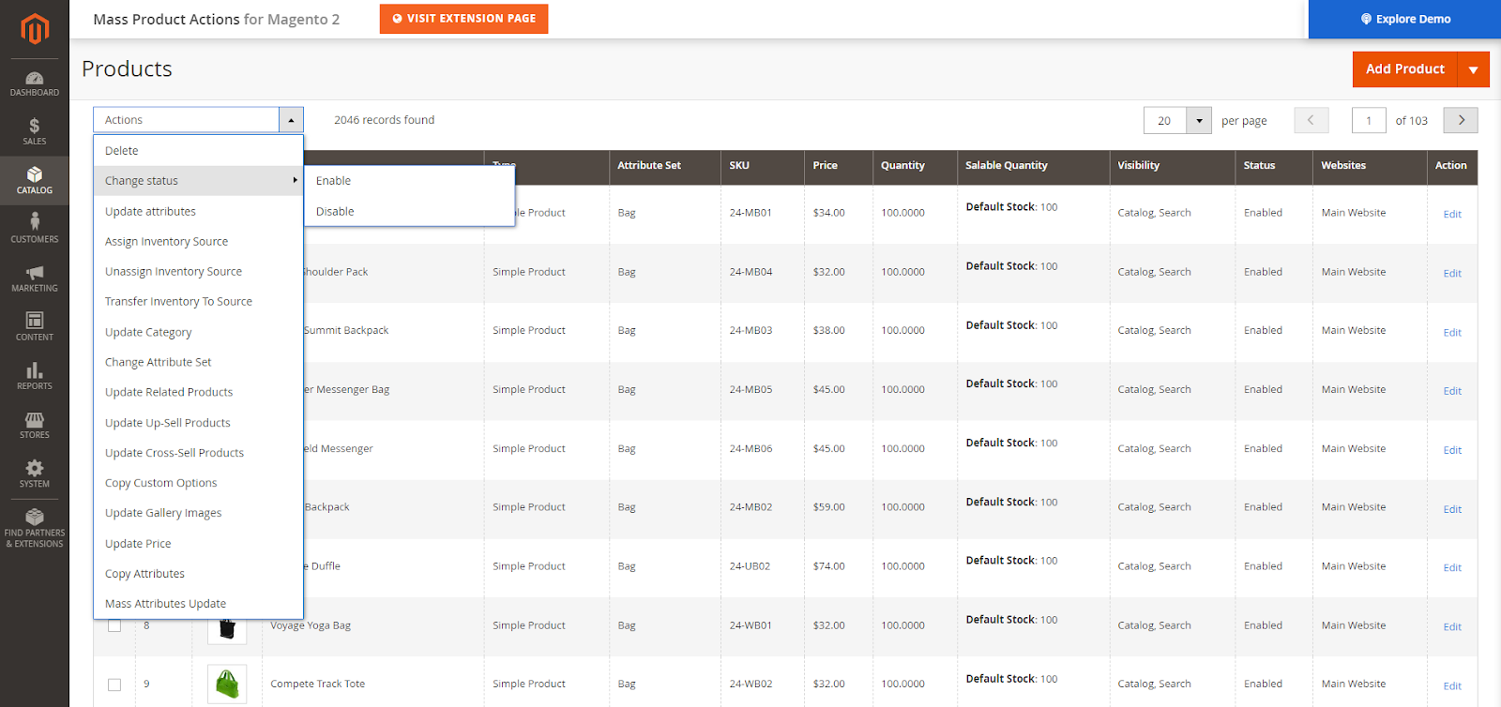Select Enable in the status submenu

409,181
